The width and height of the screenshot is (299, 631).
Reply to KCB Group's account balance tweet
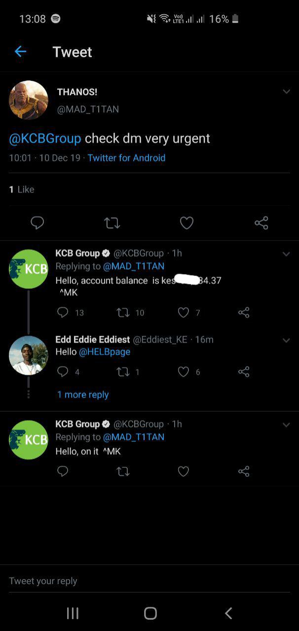click(63, 312)
